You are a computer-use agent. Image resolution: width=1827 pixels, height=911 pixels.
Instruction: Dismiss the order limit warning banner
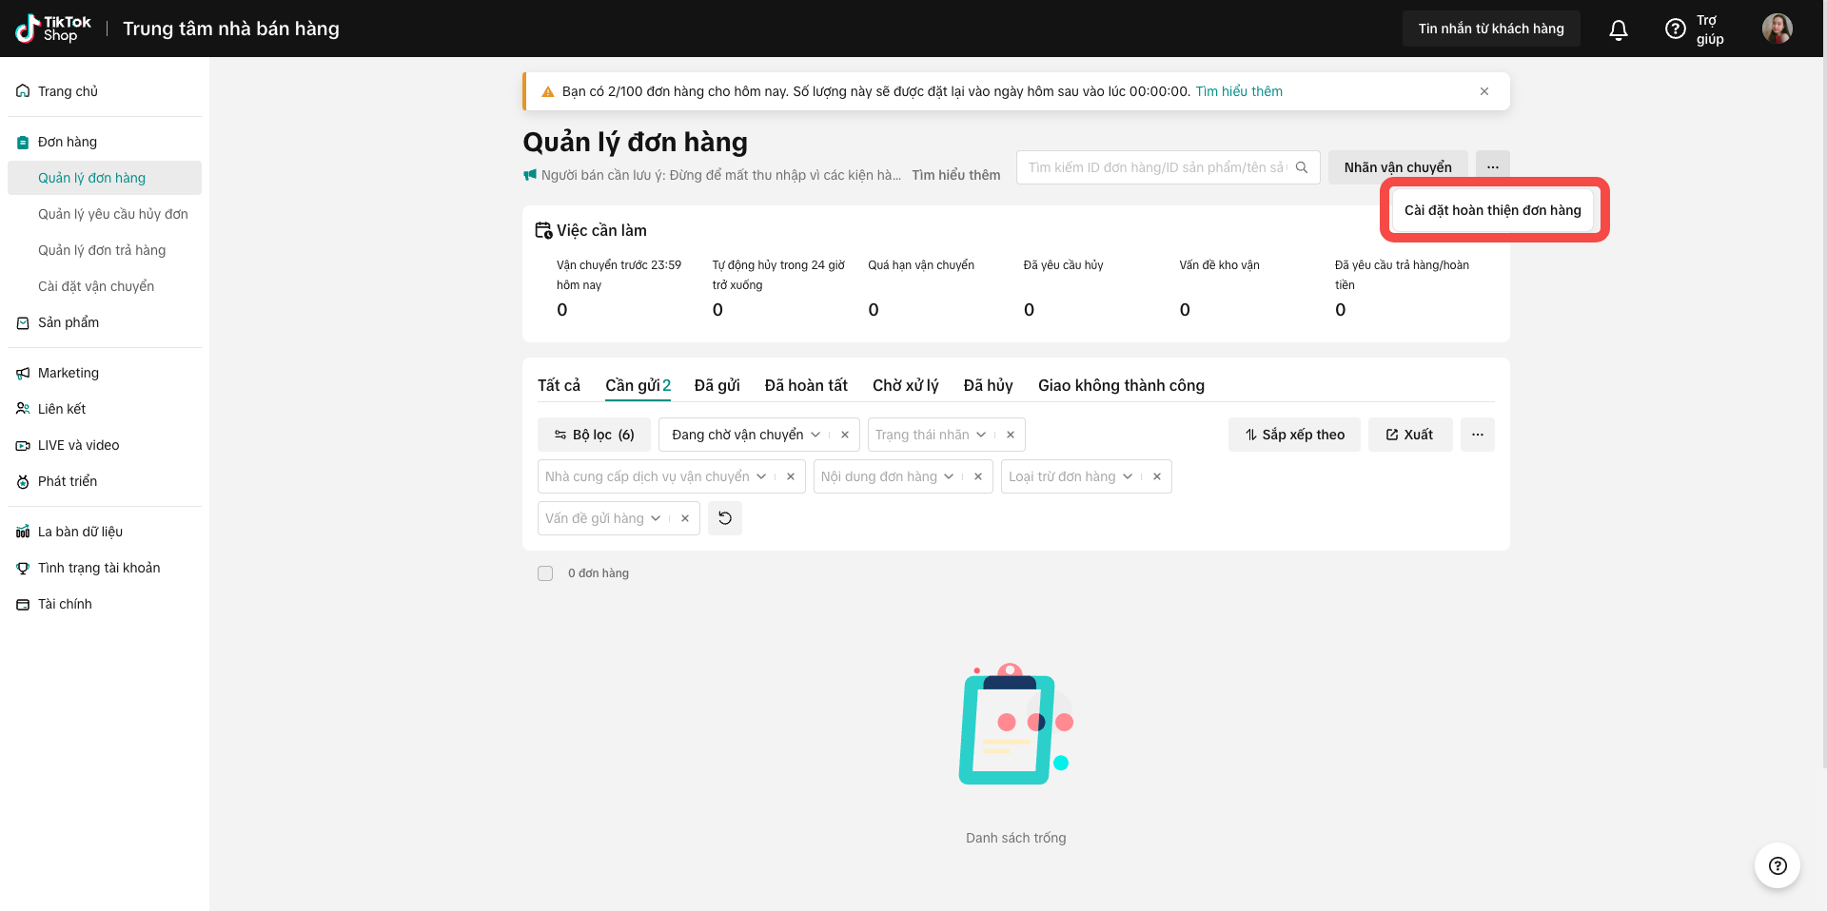pyautogui.click(x=1483, y=91)
